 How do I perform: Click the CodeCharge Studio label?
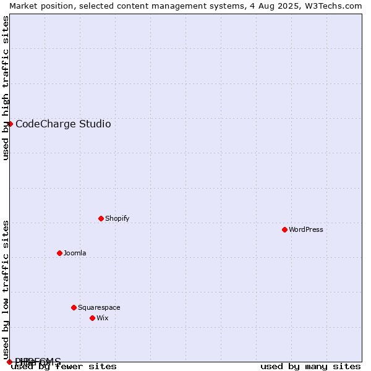(x=63, y=124)
